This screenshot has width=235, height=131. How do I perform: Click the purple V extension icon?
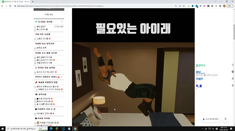point(201,6)
